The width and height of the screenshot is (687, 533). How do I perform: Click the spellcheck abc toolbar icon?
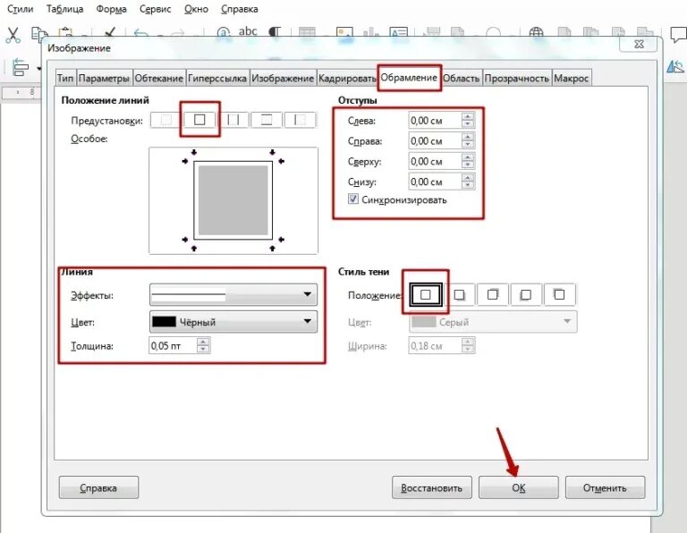248,31
